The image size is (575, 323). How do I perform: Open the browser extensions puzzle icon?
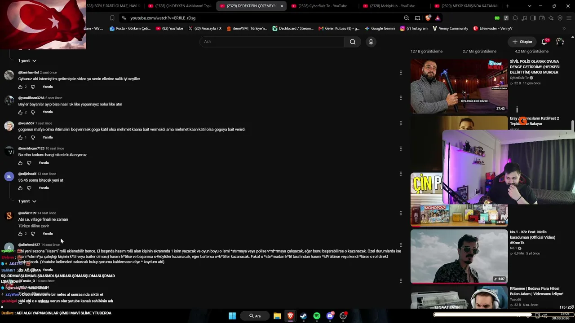(x=515, y=18)
